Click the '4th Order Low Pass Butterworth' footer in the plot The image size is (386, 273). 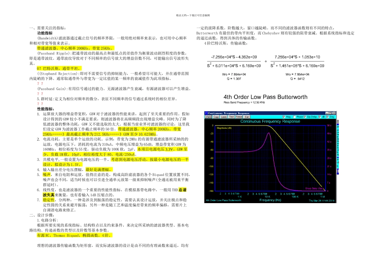tap(223, 200)
